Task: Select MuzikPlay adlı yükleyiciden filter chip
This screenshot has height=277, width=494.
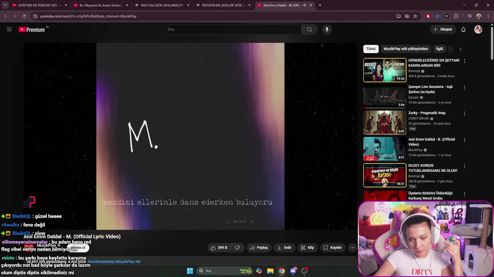Action: coord(406,49)
